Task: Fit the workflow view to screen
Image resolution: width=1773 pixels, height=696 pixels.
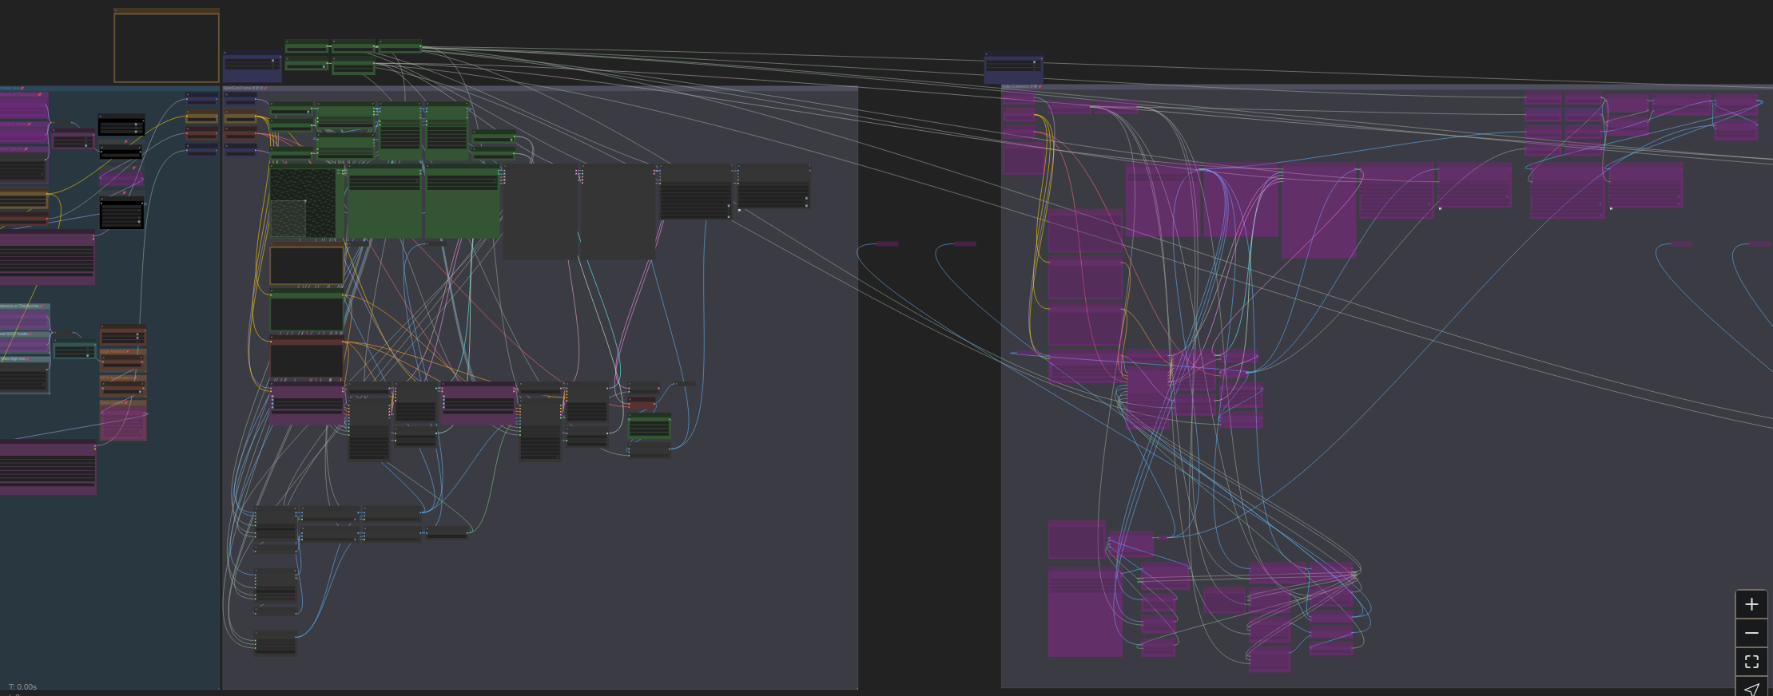Action: pyautogui.click(x=1751, y=662)
